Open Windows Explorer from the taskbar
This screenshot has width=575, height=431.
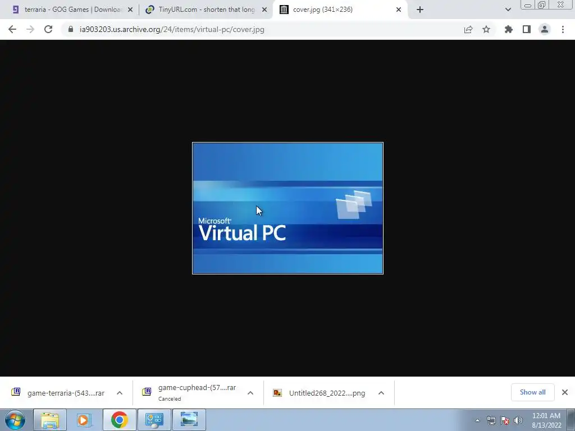50,420
